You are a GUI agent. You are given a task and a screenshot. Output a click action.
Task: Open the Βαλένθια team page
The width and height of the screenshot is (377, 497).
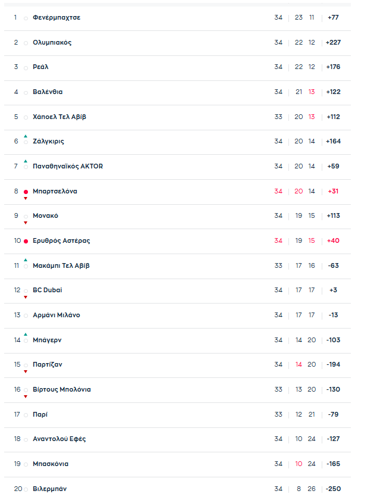click(48, 92)
